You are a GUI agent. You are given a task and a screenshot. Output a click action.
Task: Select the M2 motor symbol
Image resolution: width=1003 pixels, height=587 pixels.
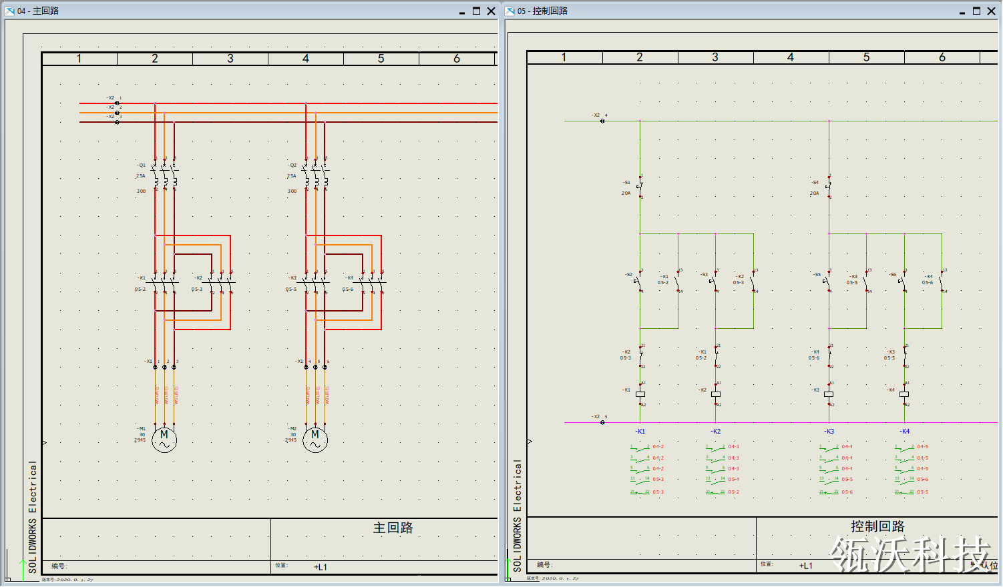[x=315, y=440]
